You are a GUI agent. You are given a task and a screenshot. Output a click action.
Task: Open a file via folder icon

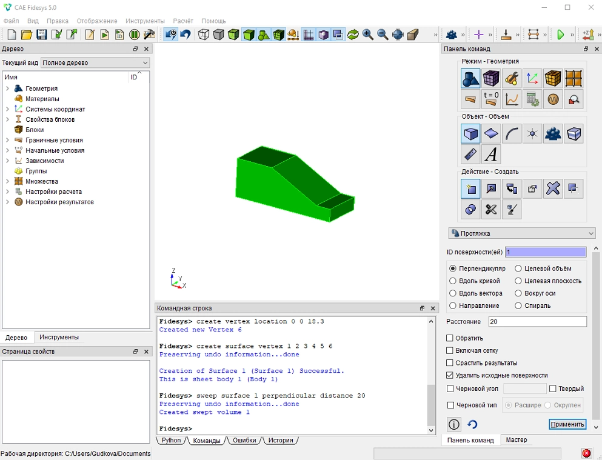[27, 35]
